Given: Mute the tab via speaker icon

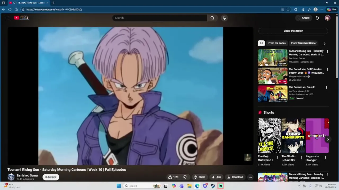Looking at the screenshot, I should 15,3.
